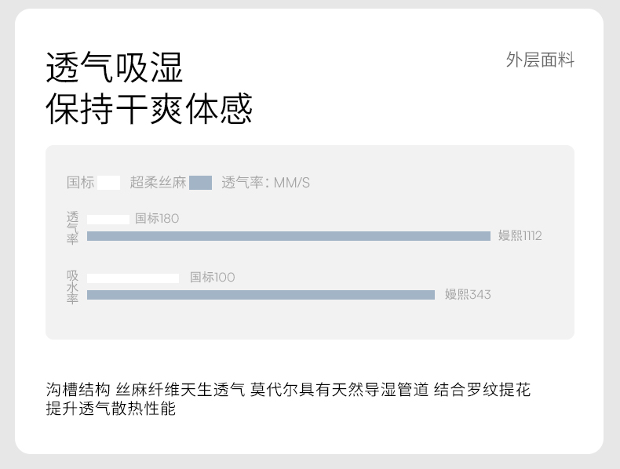The width and height of the screenshot is (620, 469).
Task: Click the 嫚熙343 value label
Action: point(468,295)
